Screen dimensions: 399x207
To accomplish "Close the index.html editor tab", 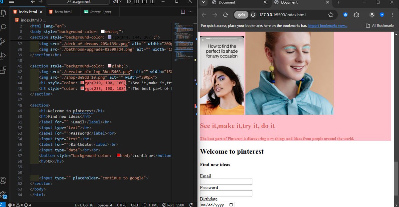I will 41,12.
